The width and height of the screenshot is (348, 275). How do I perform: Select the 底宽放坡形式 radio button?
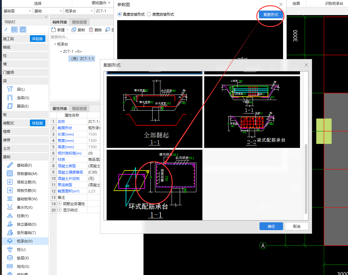point(149,14)
